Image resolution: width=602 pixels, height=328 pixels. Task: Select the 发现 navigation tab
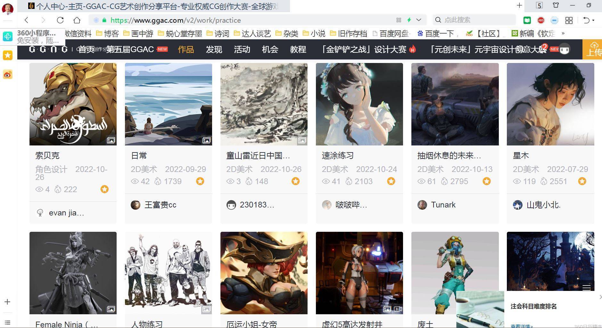[214, 49]
